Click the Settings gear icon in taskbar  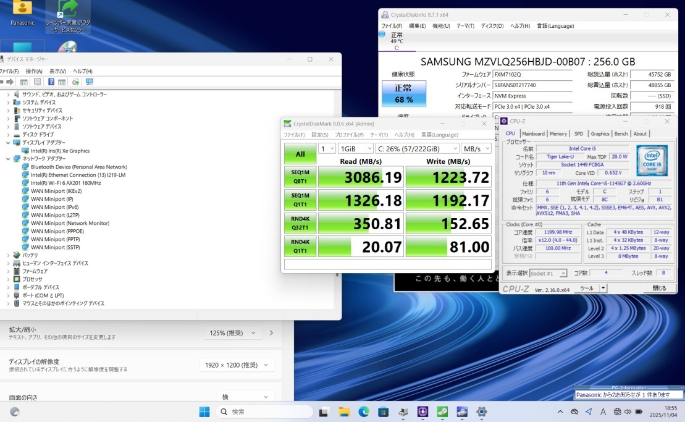coord(482,411)
